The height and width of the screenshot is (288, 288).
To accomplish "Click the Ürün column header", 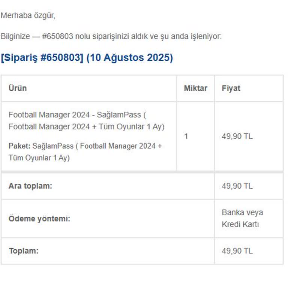I will pyautogui.click(x=18, y=88).
